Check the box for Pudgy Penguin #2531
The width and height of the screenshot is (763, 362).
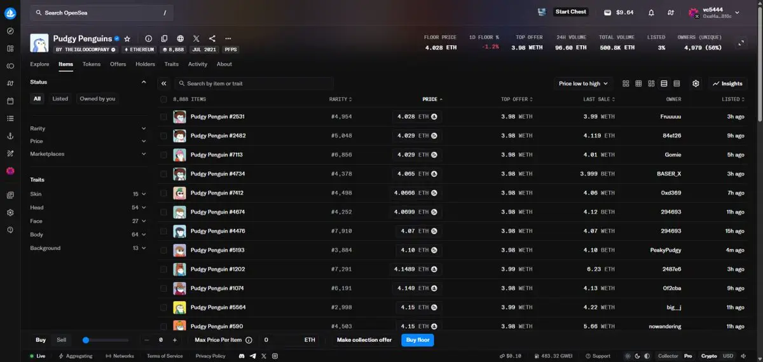163,117
